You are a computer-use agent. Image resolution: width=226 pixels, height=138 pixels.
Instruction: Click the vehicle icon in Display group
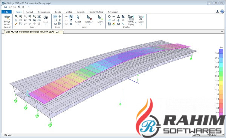123,16
